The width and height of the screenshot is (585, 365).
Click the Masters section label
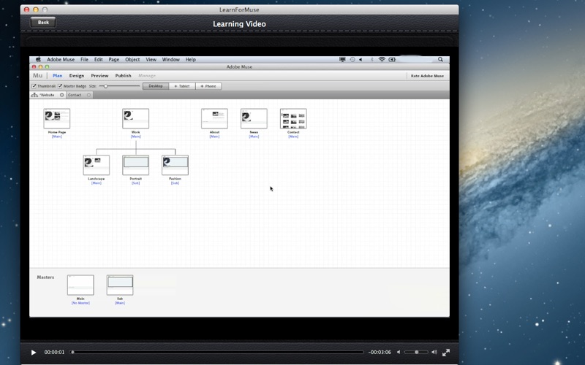(x=45, y=277)
